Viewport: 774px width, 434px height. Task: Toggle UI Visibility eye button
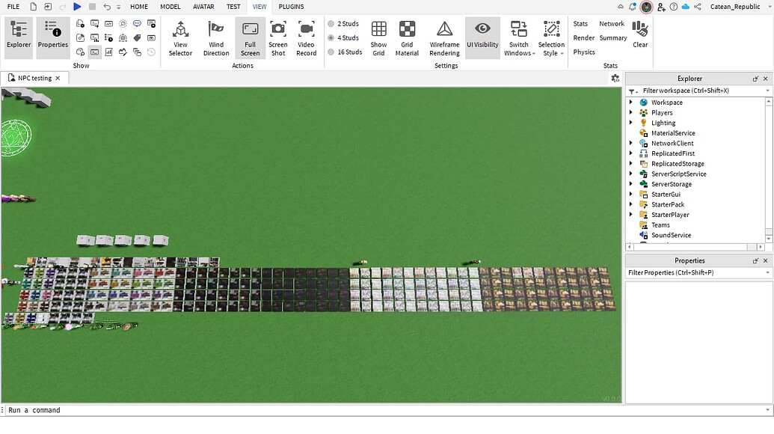482,37
